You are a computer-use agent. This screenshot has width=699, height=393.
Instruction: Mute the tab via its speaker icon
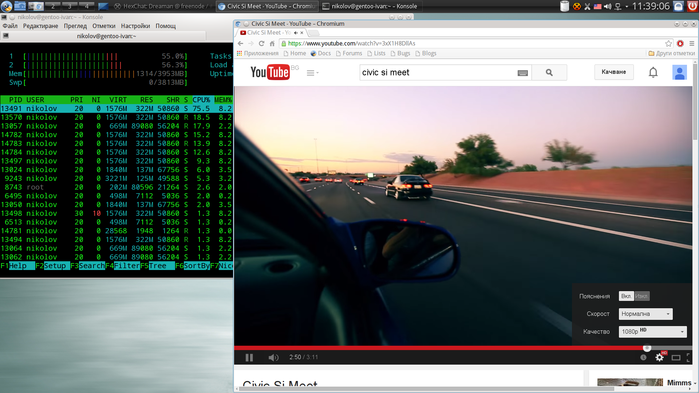point(296,33)
